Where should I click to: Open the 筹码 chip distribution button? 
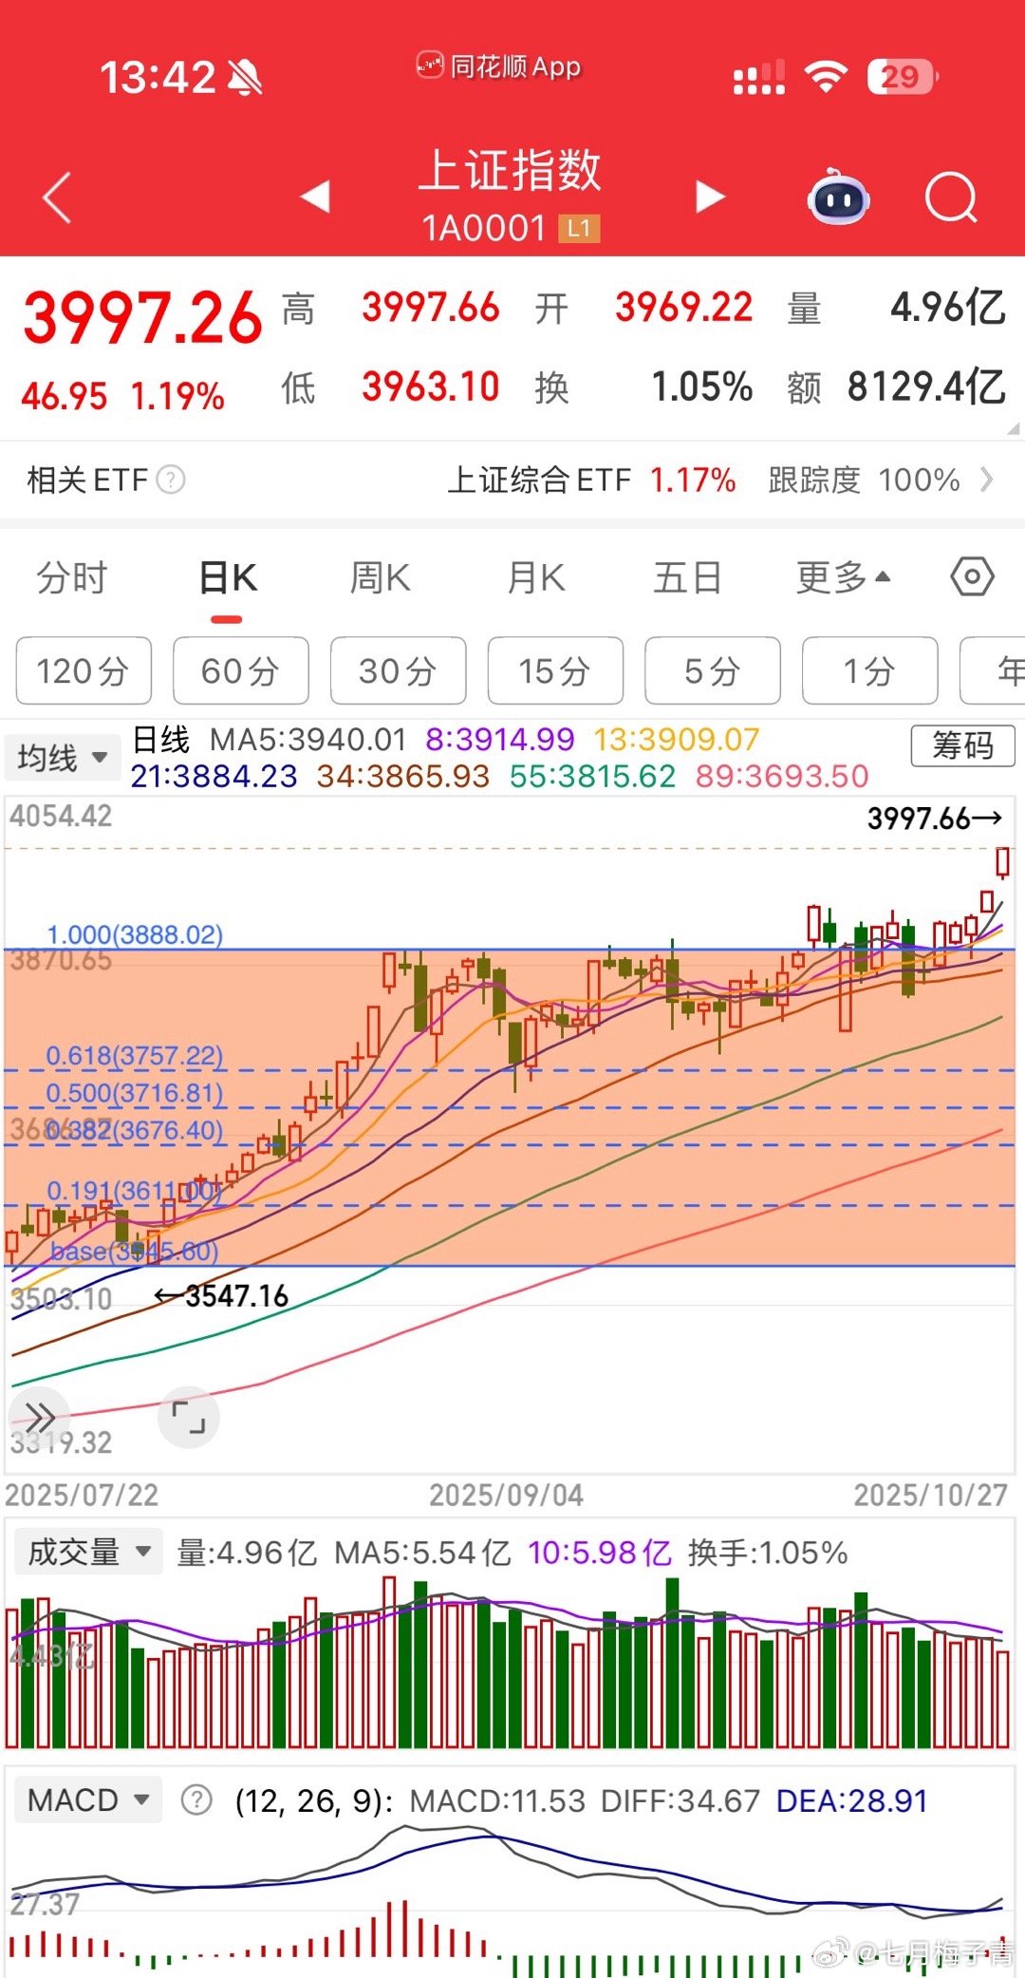[x=962, y=745]
